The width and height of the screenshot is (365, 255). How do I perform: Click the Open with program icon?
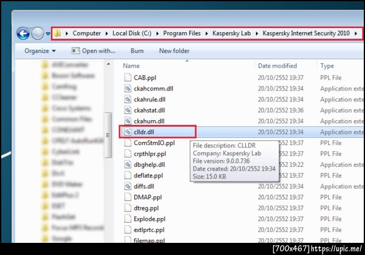tap(75, 50)
